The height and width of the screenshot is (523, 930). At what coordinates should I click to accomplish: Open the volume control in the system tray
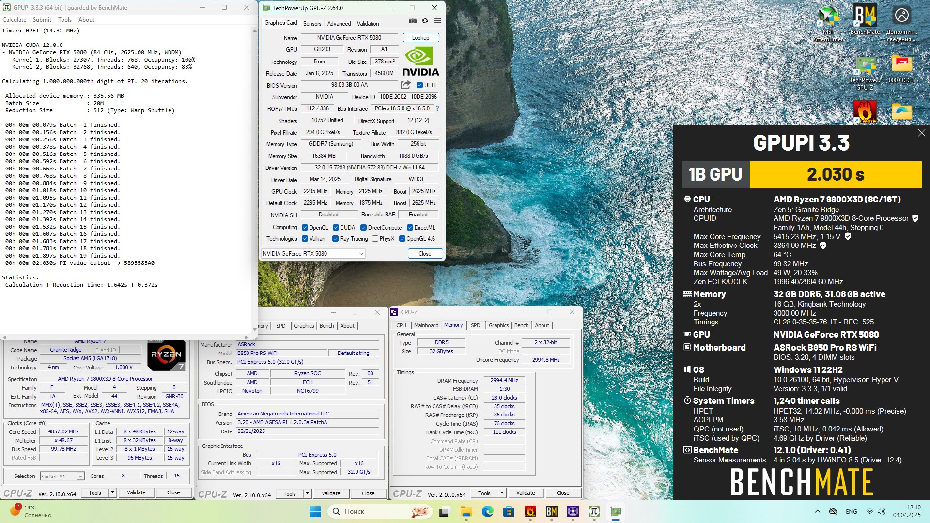(x=882, y=511)
